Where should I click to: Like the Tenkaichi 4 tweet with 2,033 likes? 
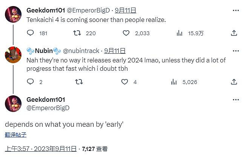126,33
